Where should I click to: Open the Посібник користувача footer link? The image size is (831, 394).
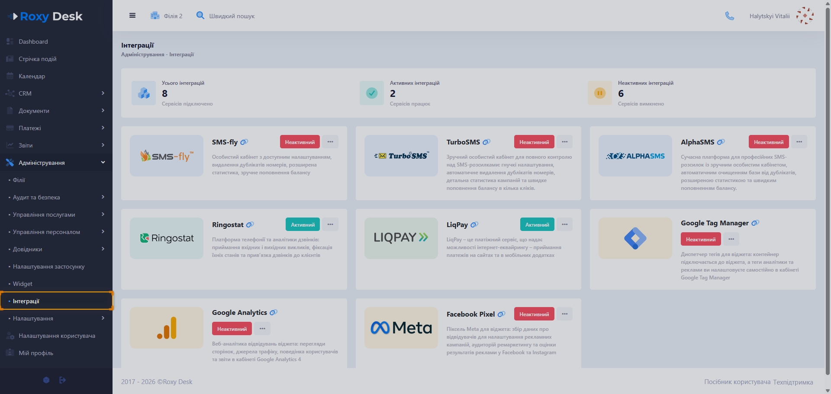point(737,382)
